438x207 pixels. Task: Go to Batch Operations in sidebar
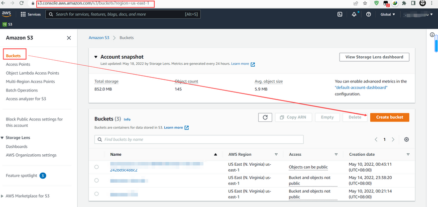(22, 90)
